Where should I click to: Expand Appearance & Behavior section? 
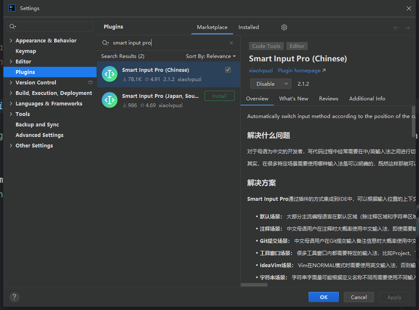pos(11,40)
